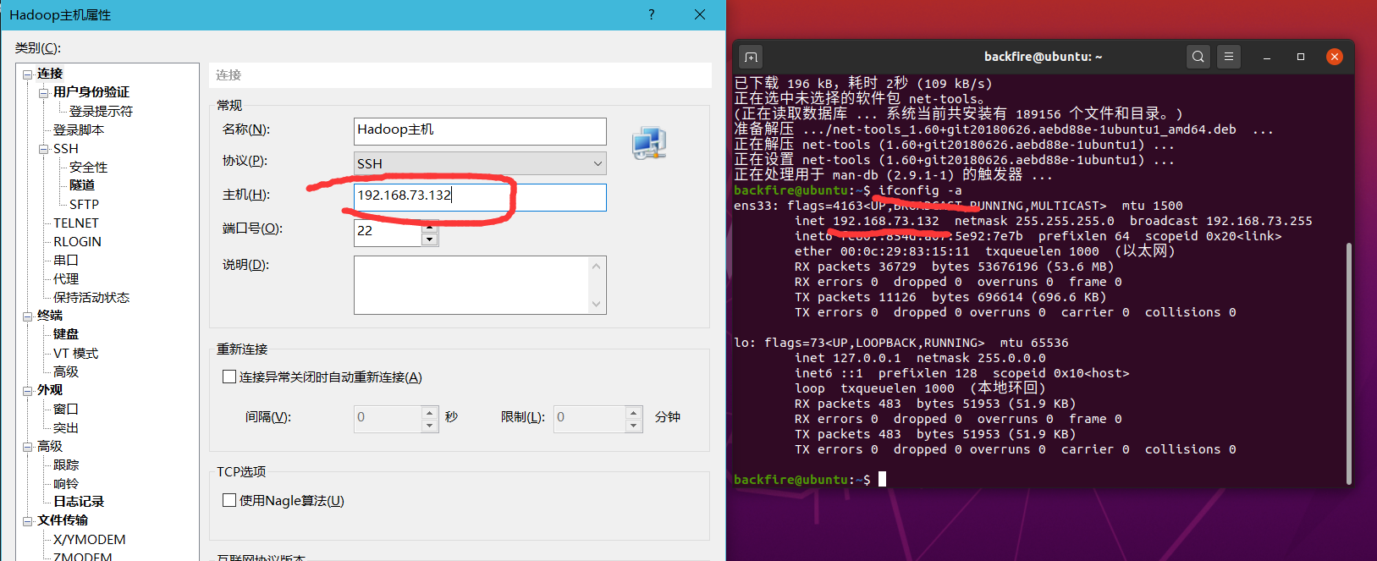Image resolution: width=1377 pixels, height=561 pixels.
Task: Increase port number with up arrow
Action: click(x=429, y=225)
